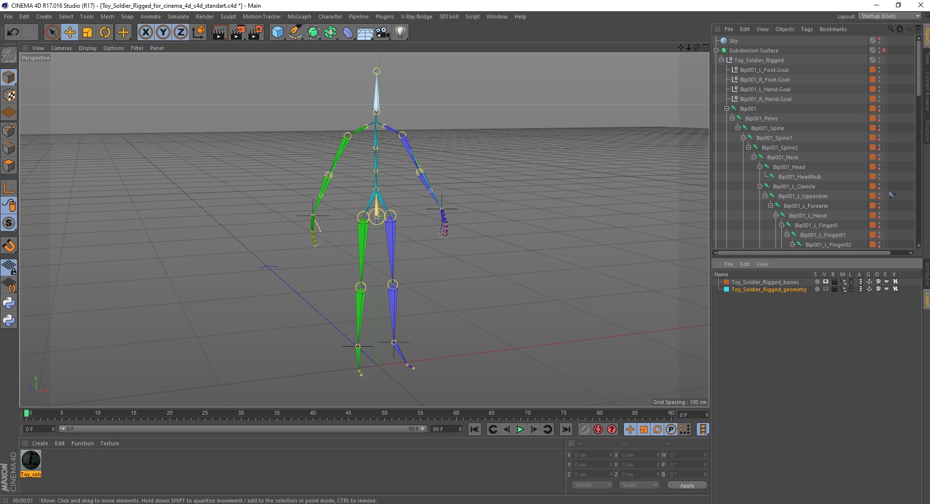This screenshot has height=504, width=930.
Task: Select the Polygons mode icon
Action: tap(9, 166)
